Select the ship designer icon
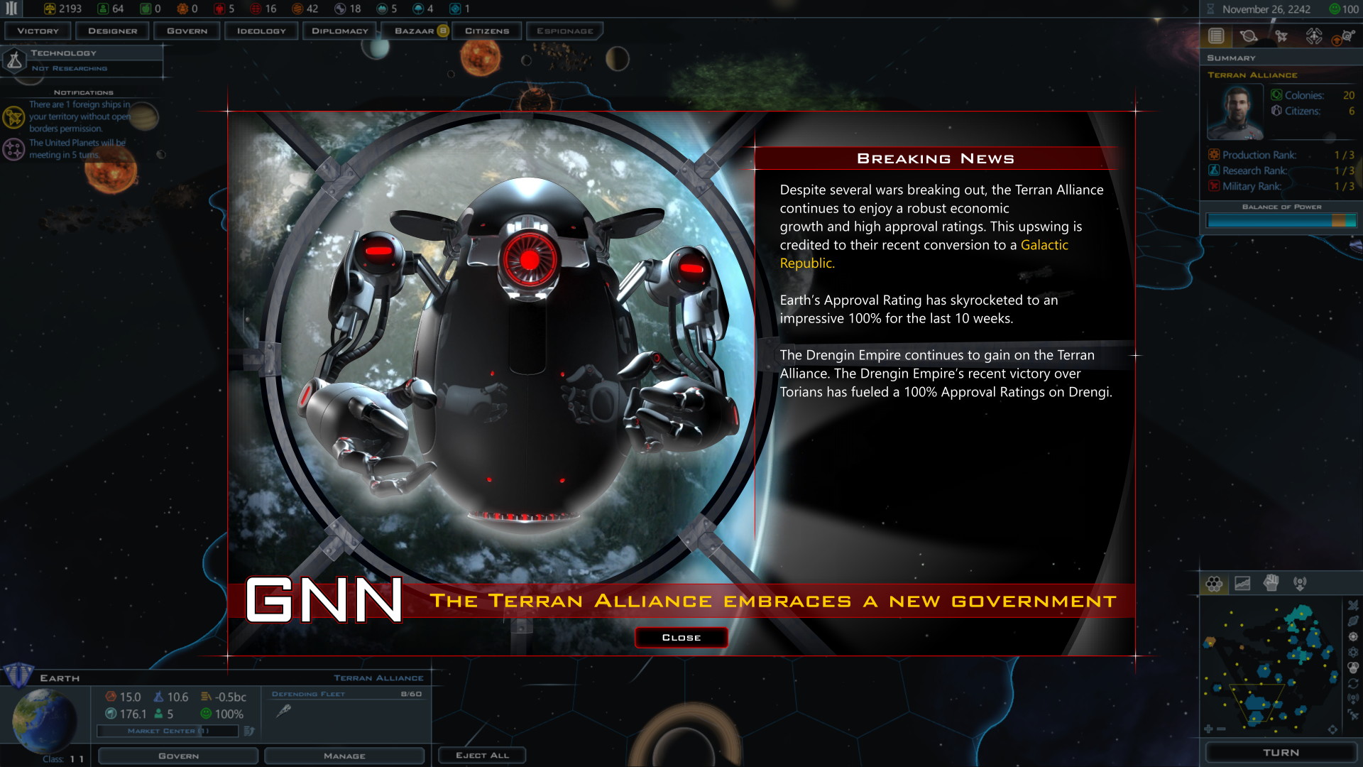 (112, 30)
